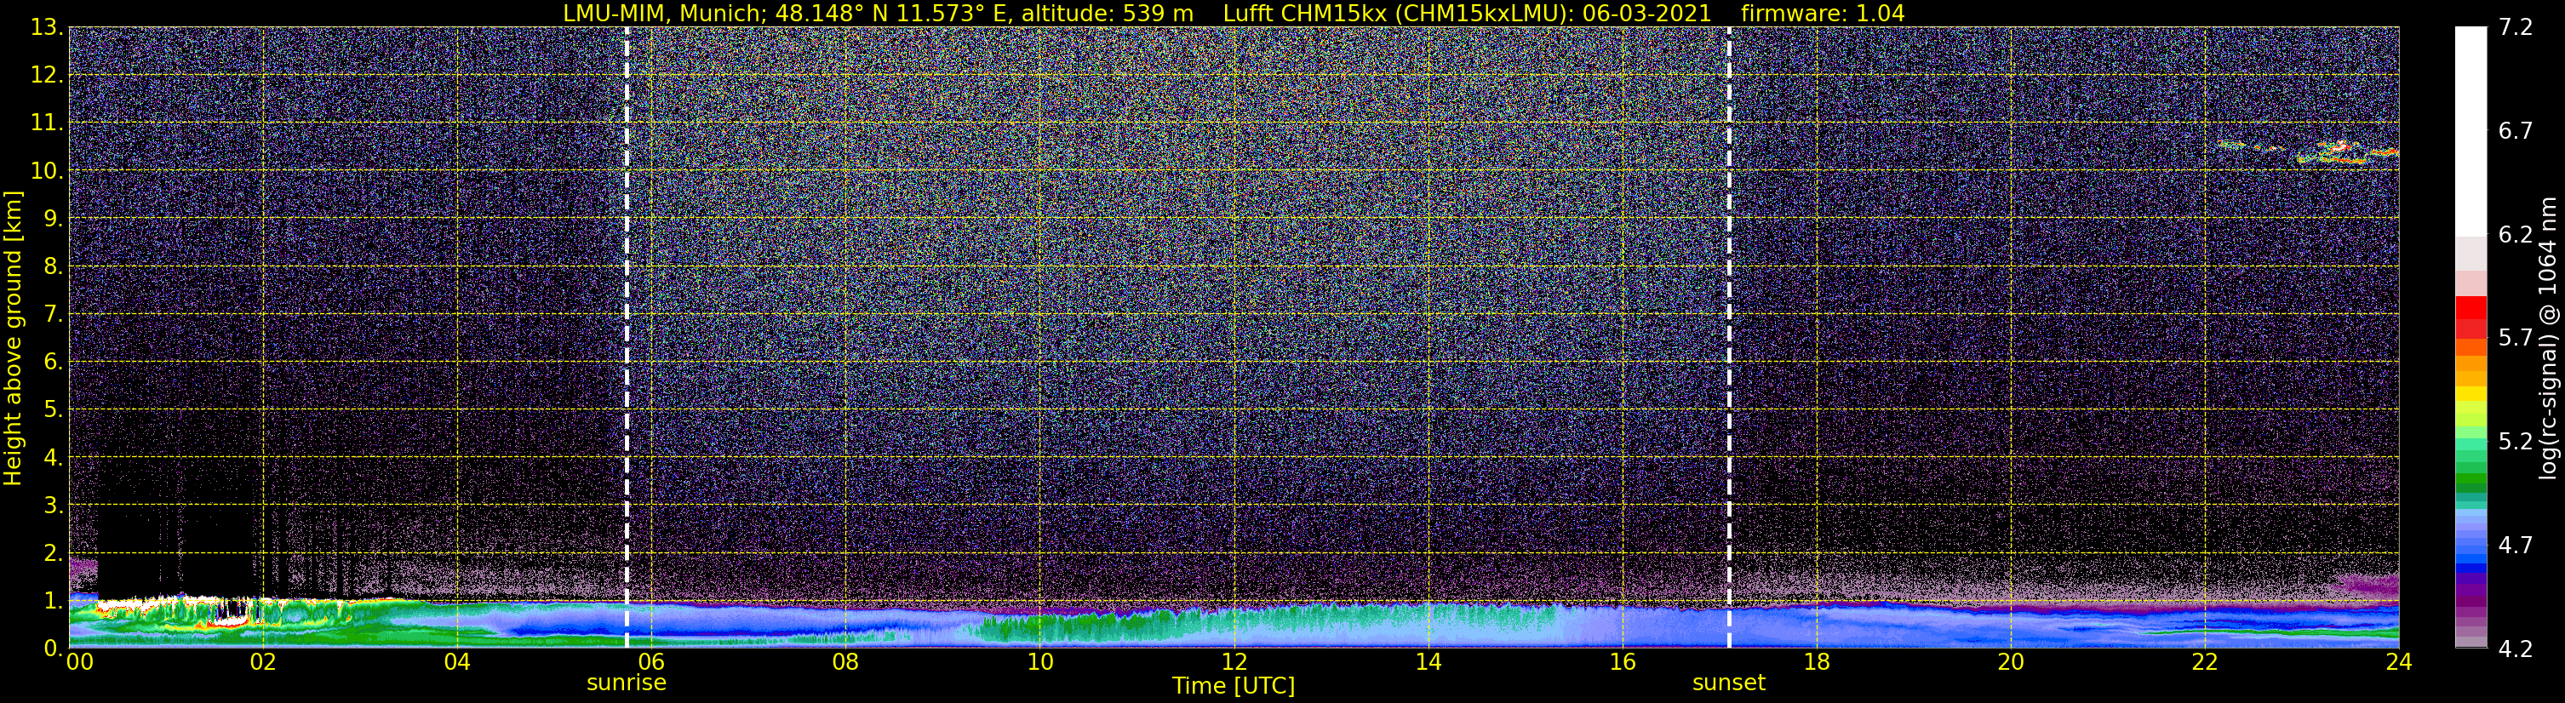The width and height of the screenshot is (2565, 703).
Task: Click the 'sunrise' label below the axis
Action: 627,683
